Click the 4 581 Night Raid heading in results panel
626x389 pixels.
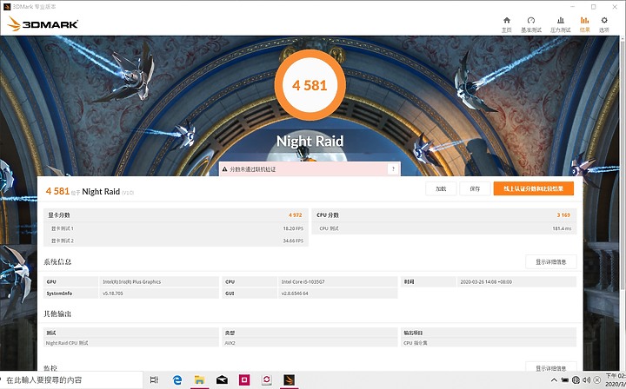[90, 192]
